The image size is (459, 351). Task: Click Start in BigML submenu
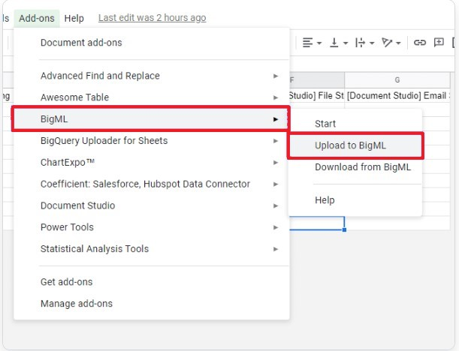click(355, 124)
